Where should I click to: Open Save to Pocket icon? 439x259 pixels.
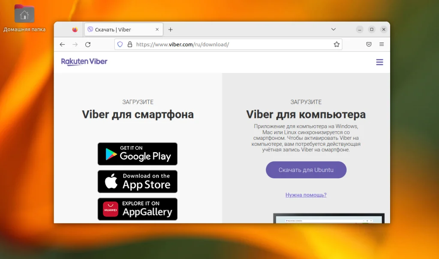pyautogui.click(x=369, y=44)
